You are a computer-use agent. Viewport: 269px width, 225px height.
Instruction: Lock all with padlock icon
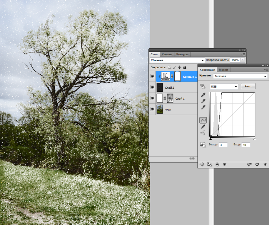tap(185, 67)
